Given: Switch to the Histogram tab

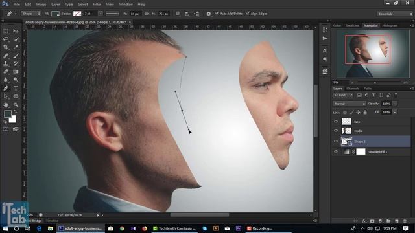Looking at the screenshot, I should pos(390,25).
